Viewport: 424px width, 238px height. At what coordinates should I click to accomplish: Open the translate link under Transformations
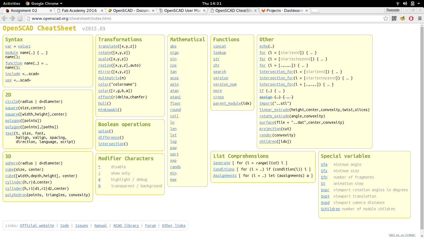pyautogui.click(x=108, y=46)
